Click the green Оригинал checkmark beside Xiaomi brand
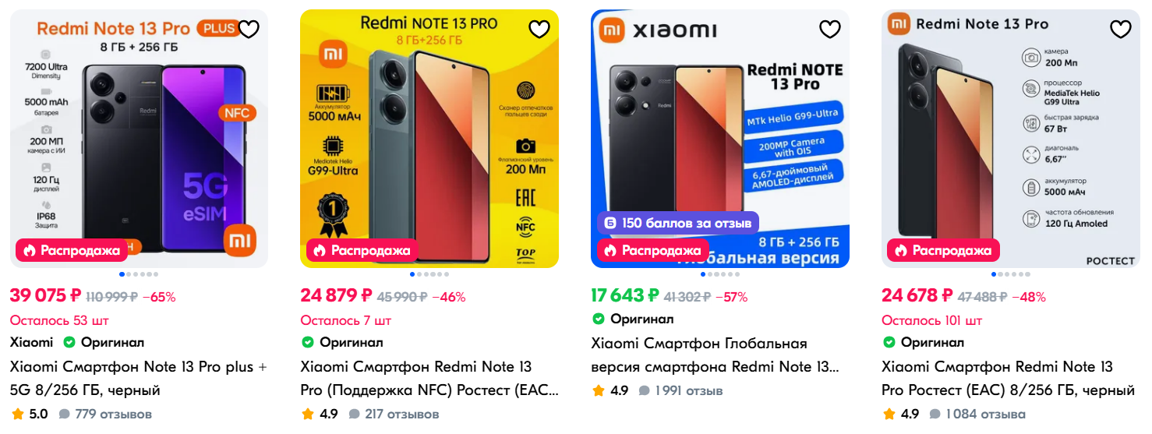1152x434 pixels. 69,343
